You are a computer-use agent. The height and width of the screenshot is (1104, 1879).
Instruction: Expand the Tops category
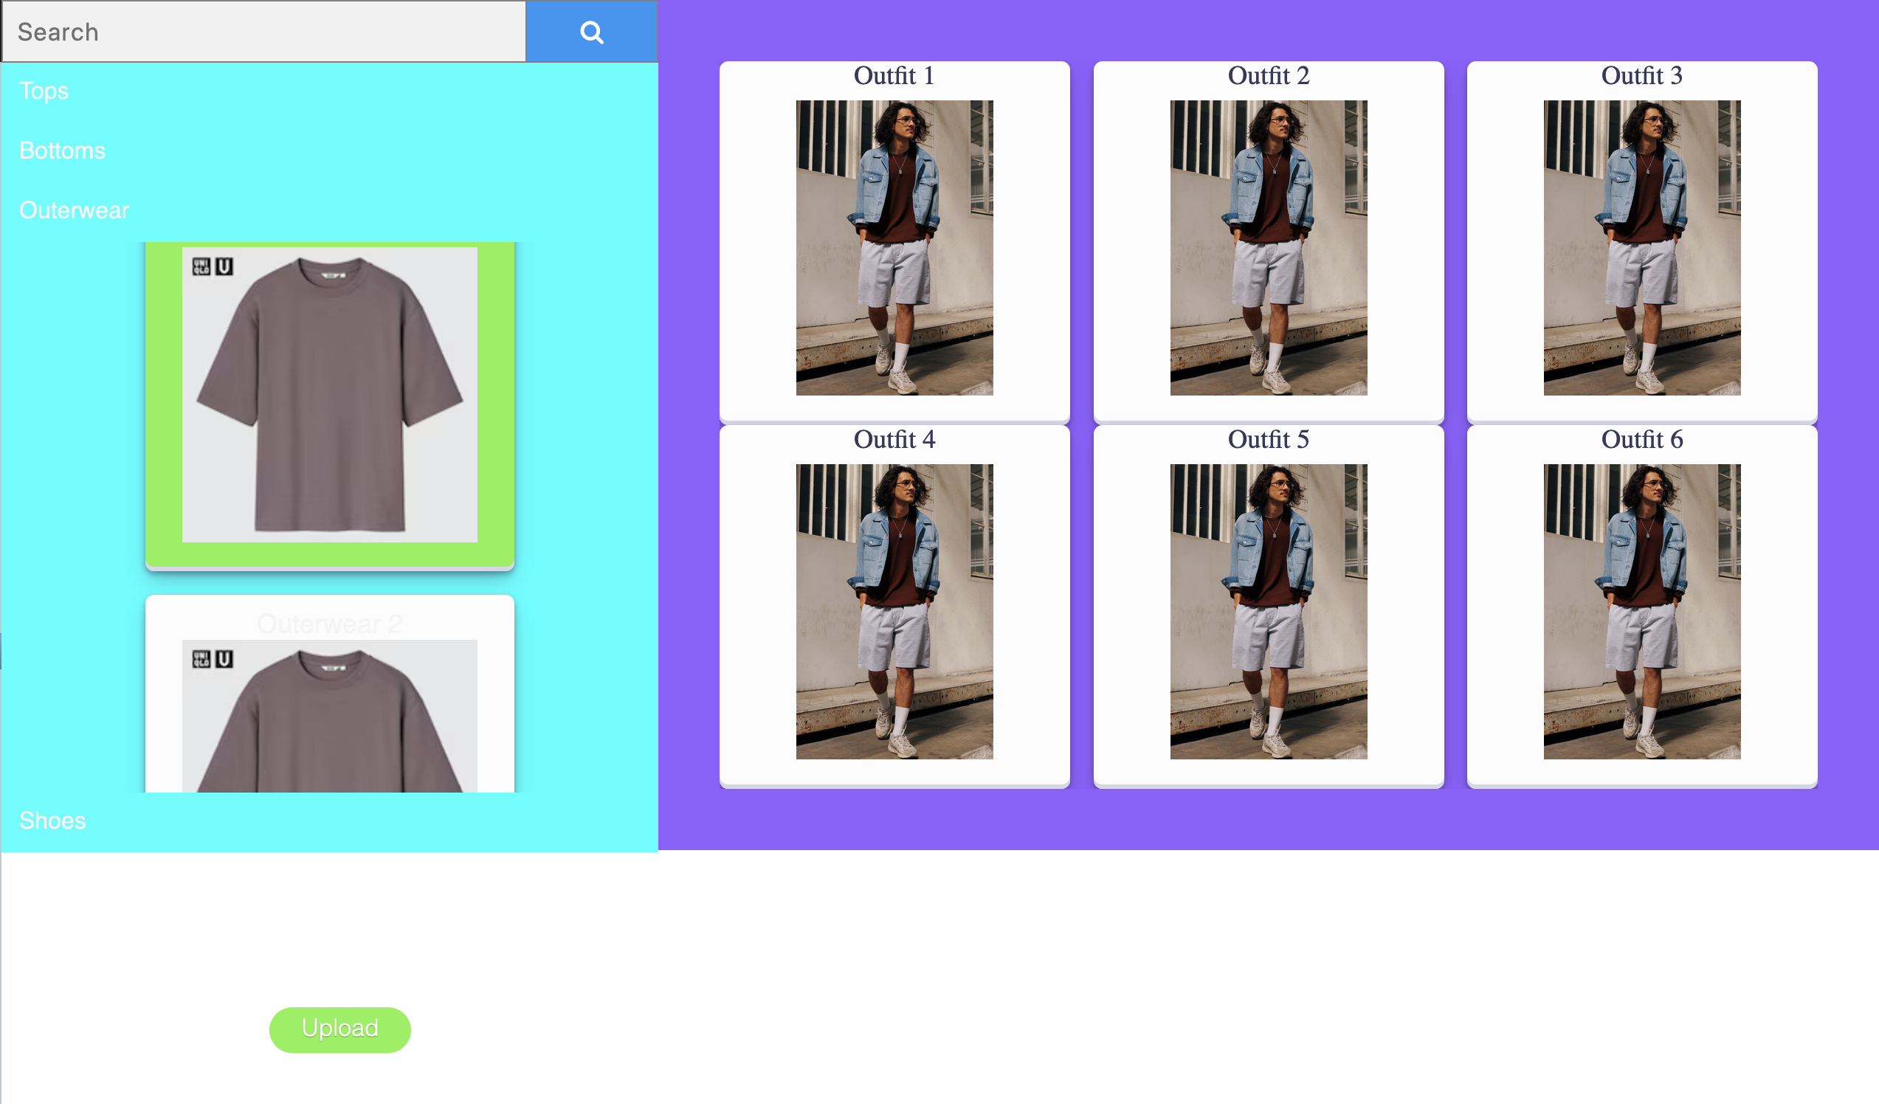tap(44, 91)
